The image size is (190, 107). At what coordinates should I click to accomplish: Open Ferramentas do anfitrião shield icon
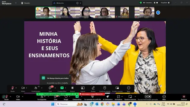click(92, 97)
